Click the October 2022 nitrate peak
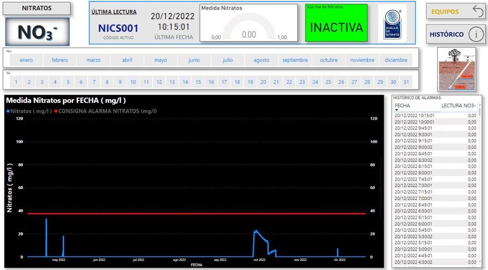Image resolution: width=488 pixels, height=270 pixels. point(256,231)
